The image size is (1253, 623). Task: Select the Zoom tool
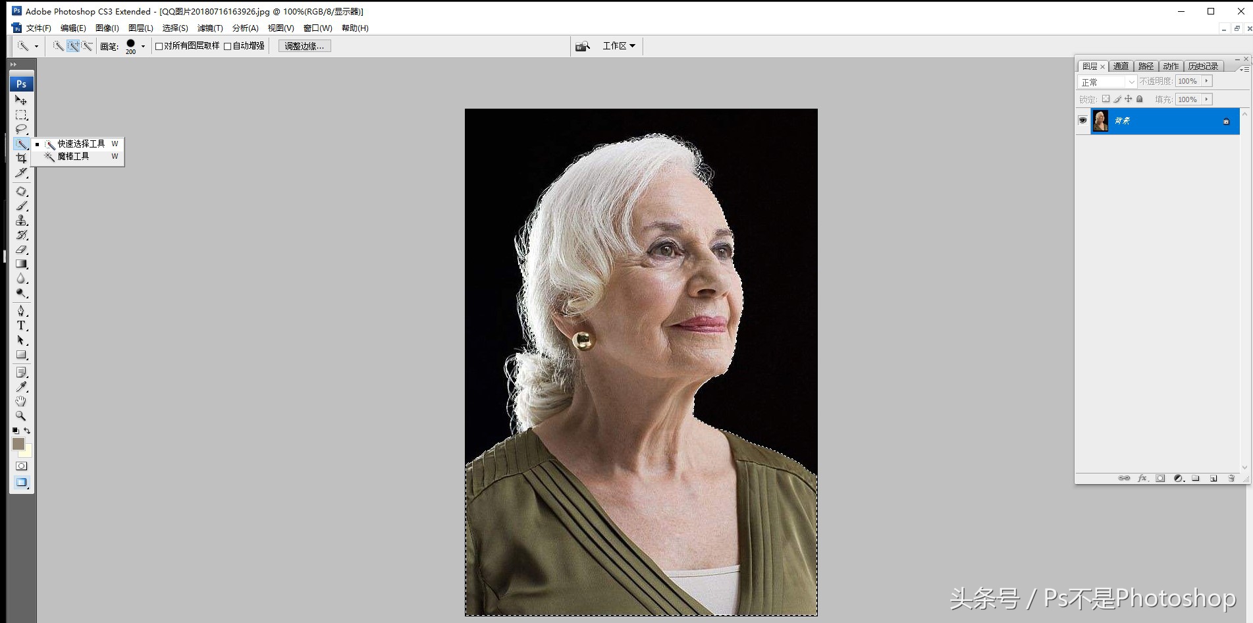(21, 416)
